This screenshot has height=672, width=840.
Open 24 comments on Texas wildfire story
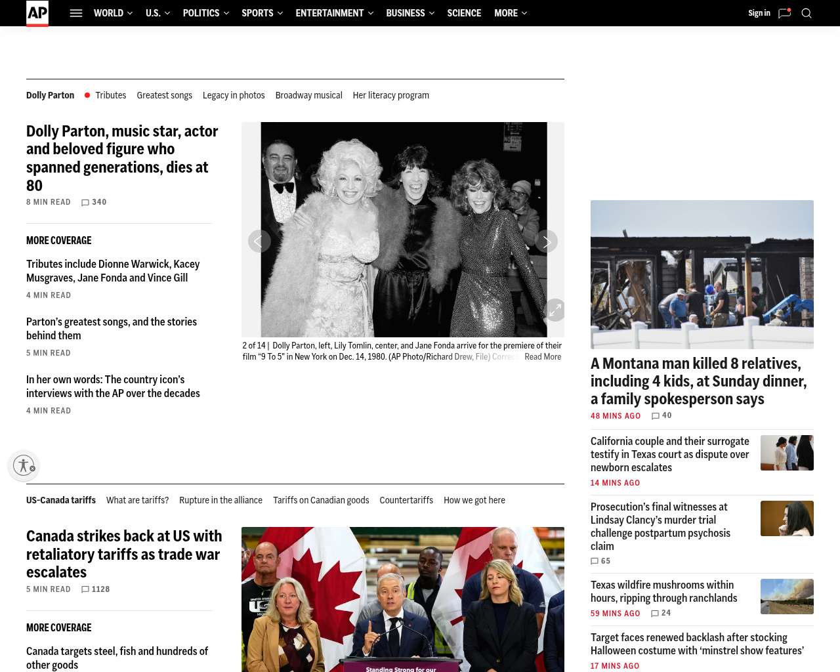tap(661, 613)
